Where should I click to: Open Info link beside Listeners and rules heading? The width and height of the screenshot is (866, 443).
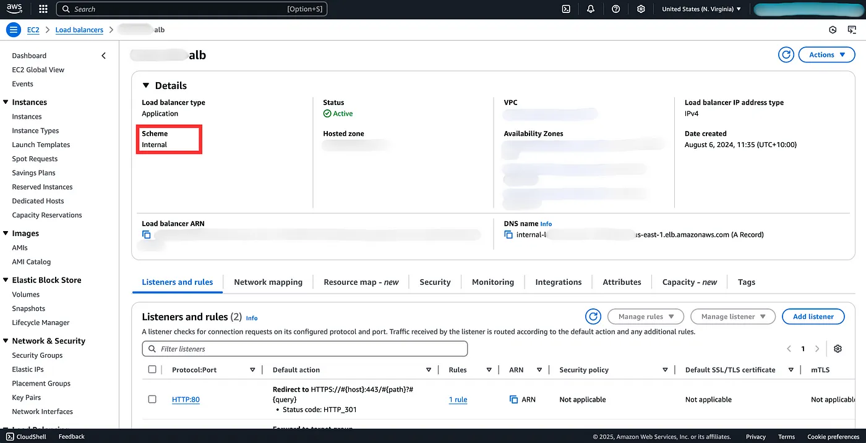point(252,318)
